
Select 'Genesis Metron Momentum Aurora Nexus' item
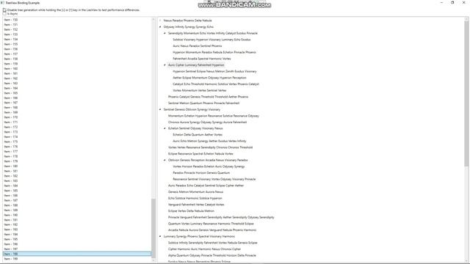point(195,192)
